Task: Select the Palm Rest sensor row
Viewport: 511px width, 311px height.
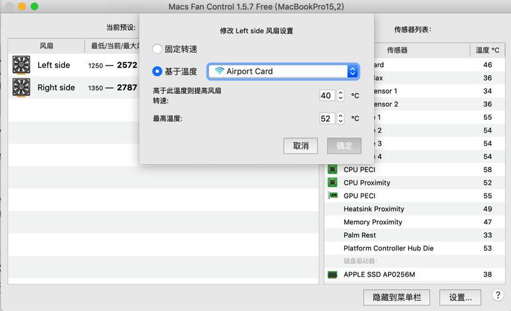Action: click(414, 235)
